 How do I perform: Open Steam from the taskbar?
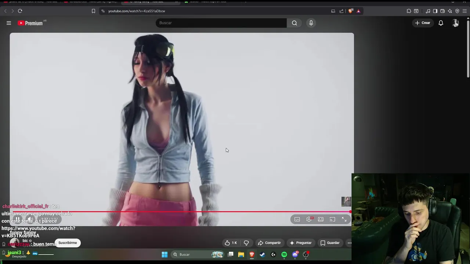[262, 254]
